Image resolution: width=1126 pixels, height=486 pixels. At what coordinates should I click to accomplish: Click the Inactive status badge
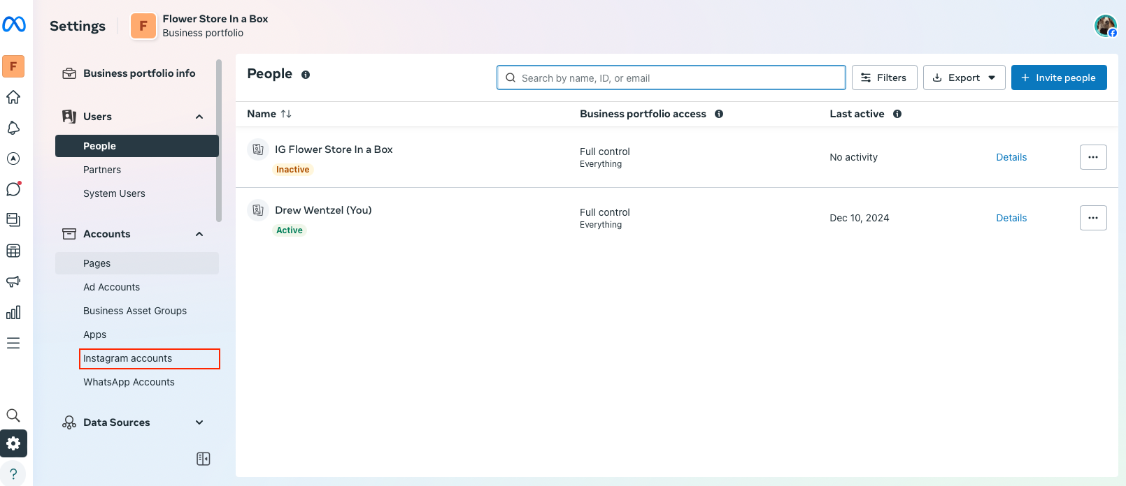(292, 170)
